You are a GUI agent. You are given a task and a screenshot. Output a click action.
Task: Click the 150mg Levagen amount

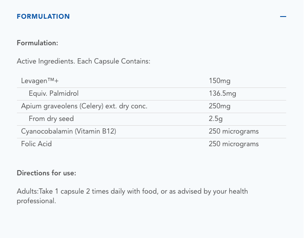click(219, 81)
